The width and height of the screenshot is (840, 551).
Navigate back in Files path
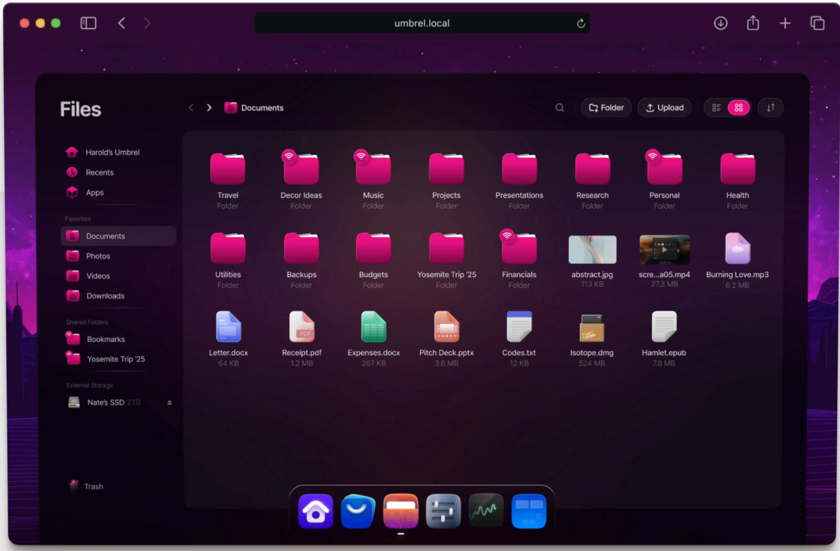pyautogui.click(x=191, y=108)
